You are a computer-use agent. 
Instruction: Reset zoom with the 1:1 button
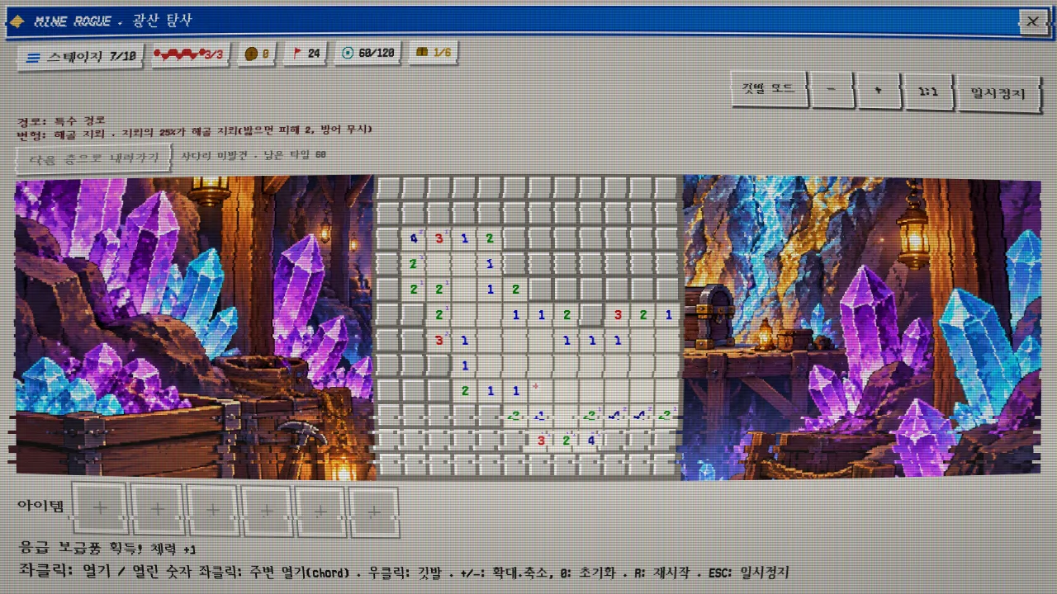(927, 92)
